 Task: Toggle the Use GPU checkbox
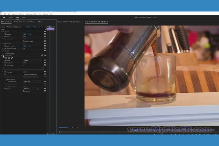[24, 91]
